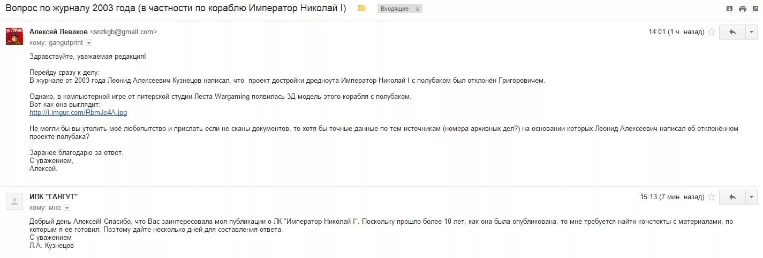
Task: Click the download/expand-all icon at top right
Action: (729, 9)
